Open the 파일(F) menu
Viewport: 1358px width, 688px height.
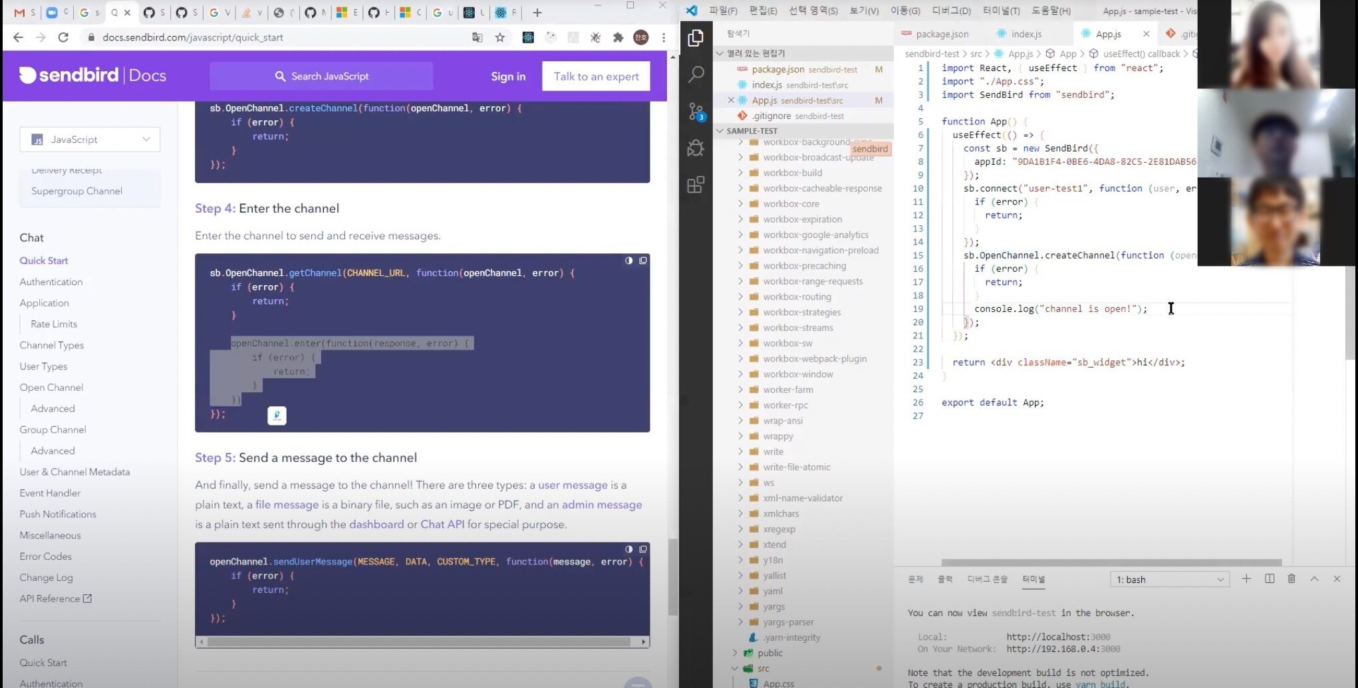coord(723,11)
